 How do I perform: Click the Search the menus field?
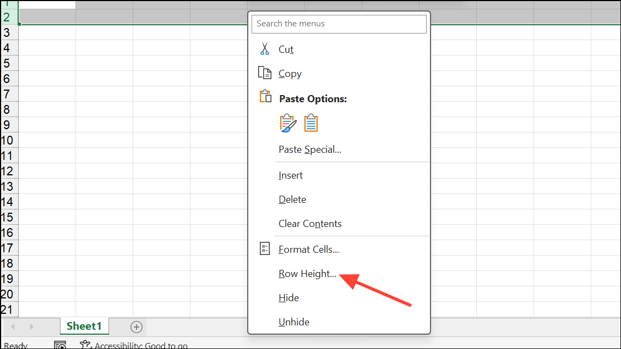tap(339, 24)
